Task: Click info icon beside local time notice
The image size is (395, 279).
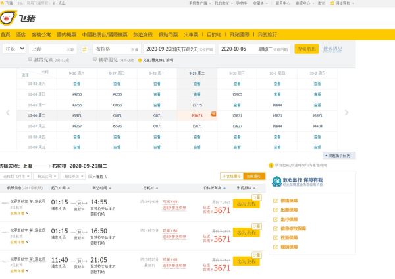Action: coord(271,165)
